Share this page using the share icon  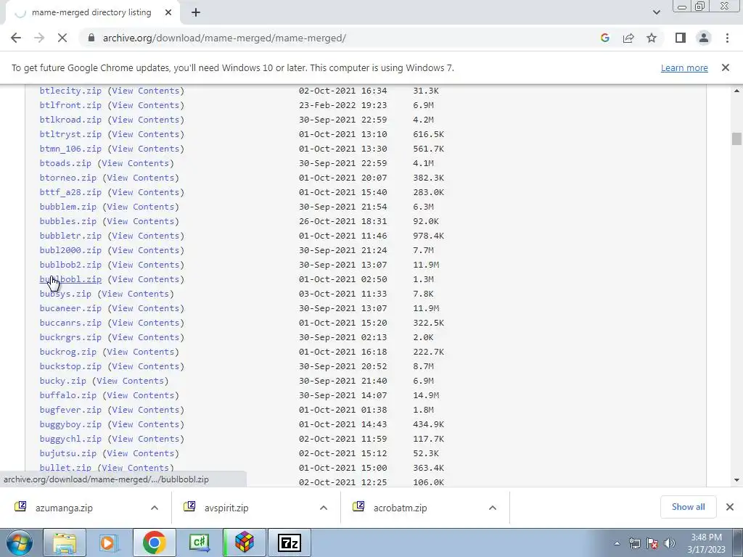point(628,38)
